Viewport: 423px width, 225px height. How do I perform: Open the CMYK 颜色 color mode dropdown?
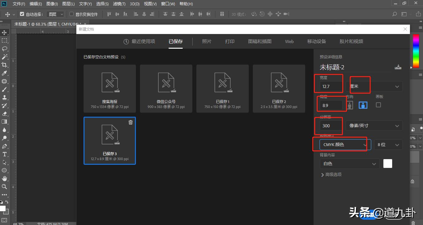(343, 144)
